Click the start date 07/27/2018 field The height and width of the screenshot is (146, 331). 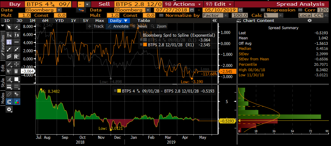[x=172, y=10]
